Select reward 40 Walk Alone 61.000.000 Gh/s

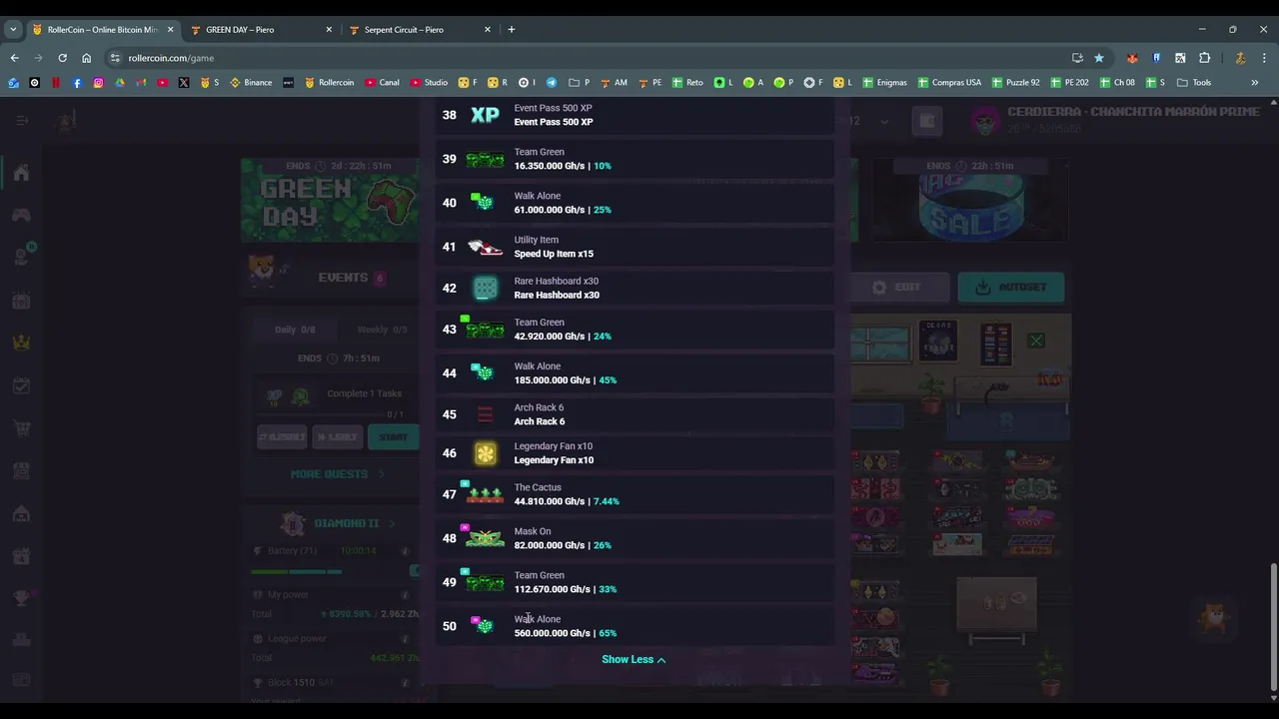coord(635,203)
